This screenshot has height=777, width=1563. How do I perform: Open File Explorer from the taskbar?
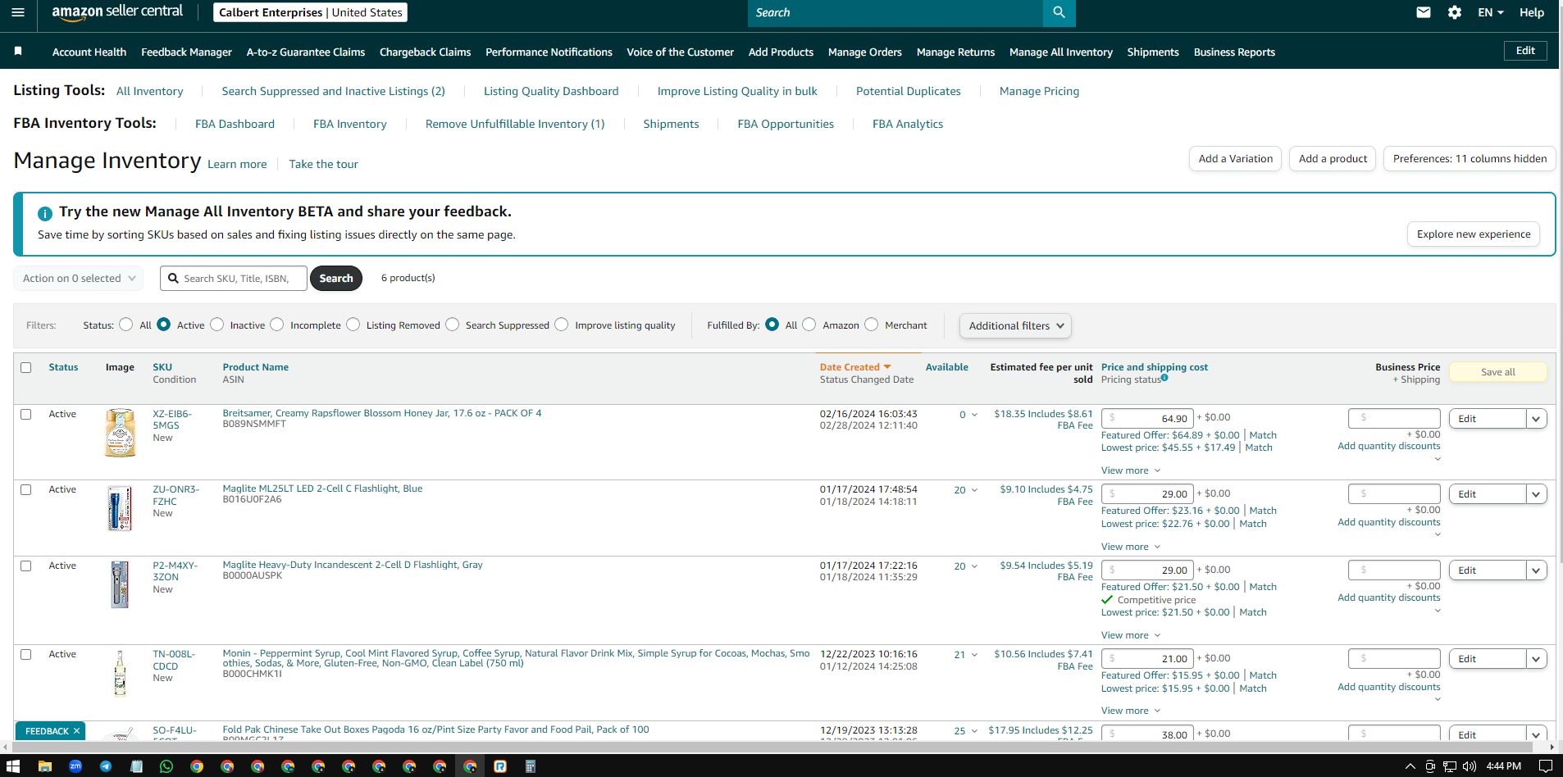(x=45, y=766)
